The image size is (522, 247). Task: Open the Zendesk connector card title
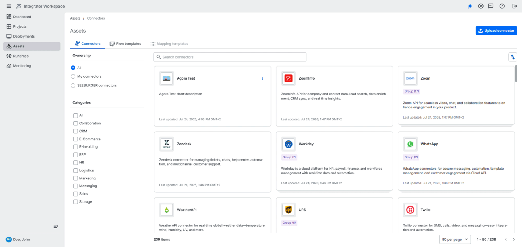(184, 144)
